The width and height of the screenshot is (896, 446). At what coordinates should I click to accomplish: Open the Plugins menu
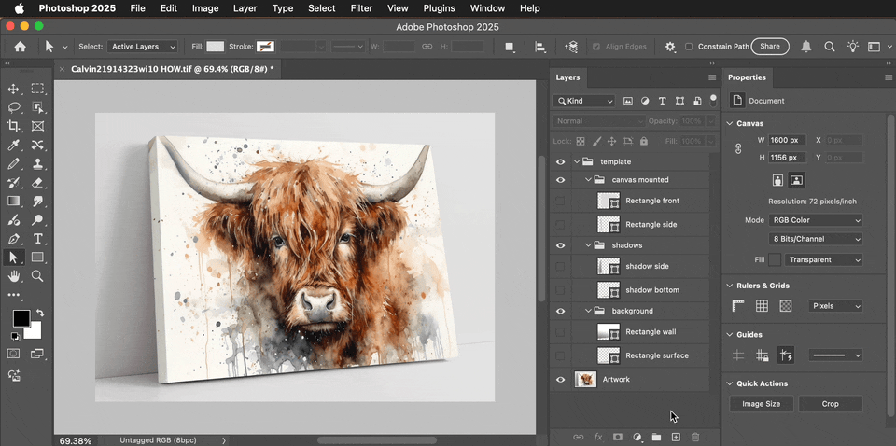[439, 8]
